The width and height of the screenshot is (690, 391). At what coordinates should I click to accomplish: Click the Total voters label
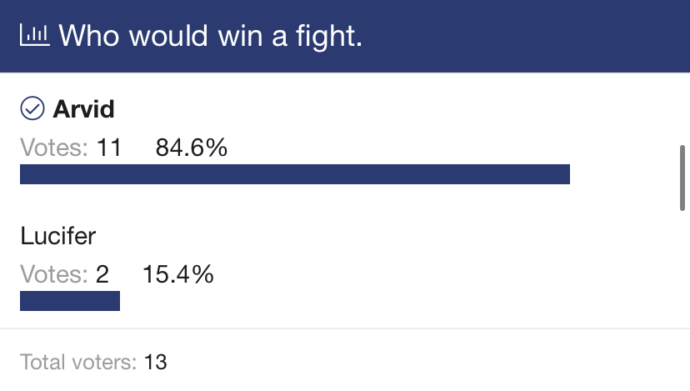78,363
